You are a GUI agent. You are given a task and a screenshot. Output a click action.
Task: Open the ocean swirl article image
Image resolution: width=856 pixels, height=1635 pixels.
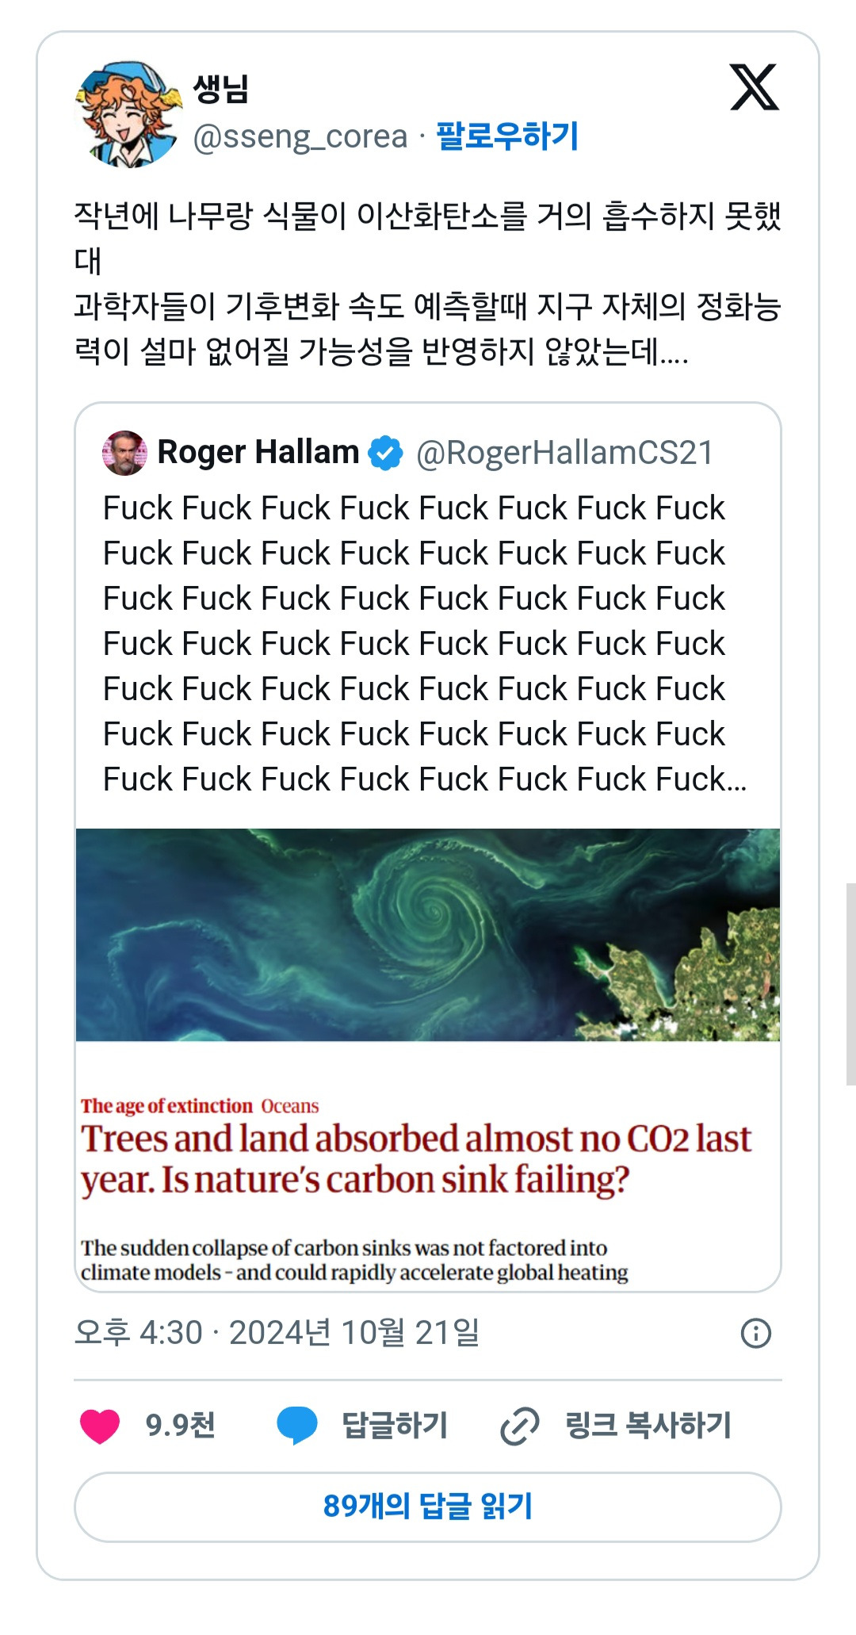click(x=428, y=934)
